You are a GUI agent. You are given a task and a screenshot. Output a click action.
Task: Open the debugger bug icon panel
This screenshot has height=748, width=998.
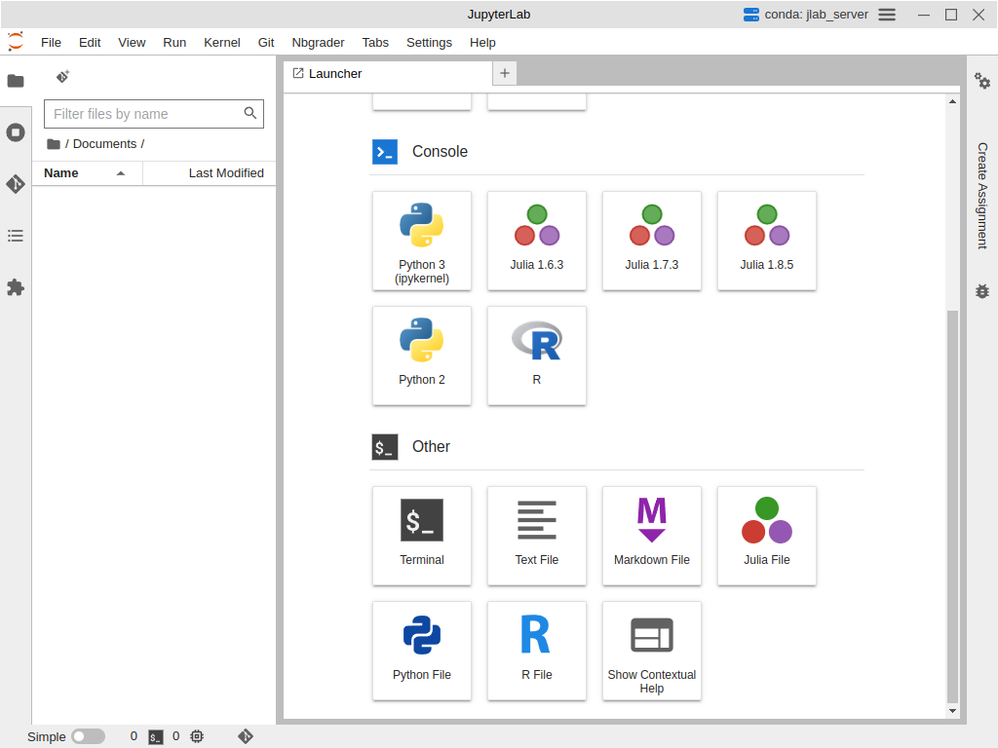982,291
